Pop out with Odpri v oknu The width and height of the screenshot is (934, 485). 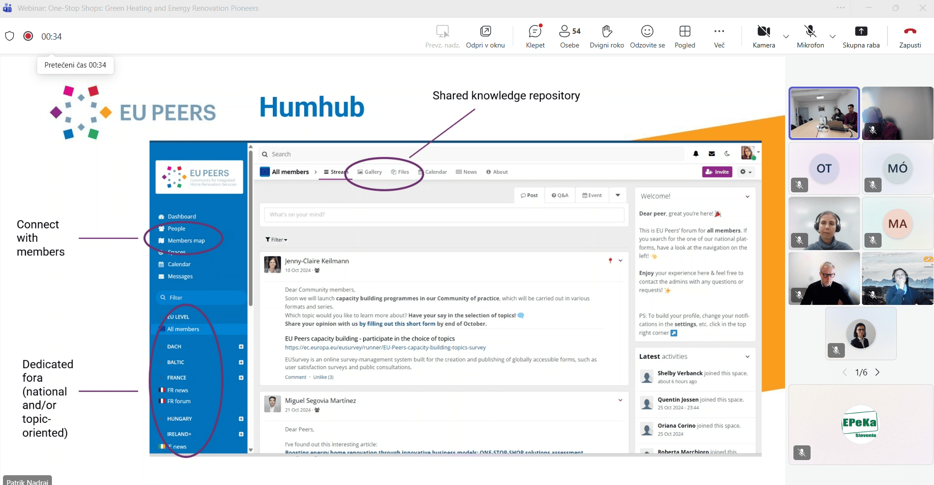(485, 37)
